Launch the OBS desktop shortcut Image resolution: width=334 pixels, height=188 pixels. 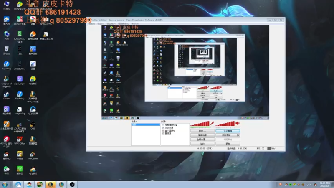pos(33,126)
